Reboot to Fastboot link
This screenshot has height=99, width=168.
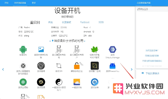click(85, 22)
